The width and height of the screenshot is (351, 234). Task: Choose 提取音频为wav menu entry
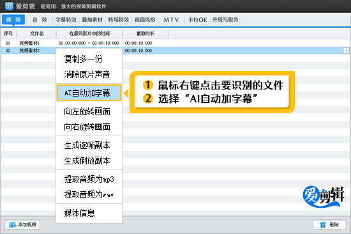89,194
